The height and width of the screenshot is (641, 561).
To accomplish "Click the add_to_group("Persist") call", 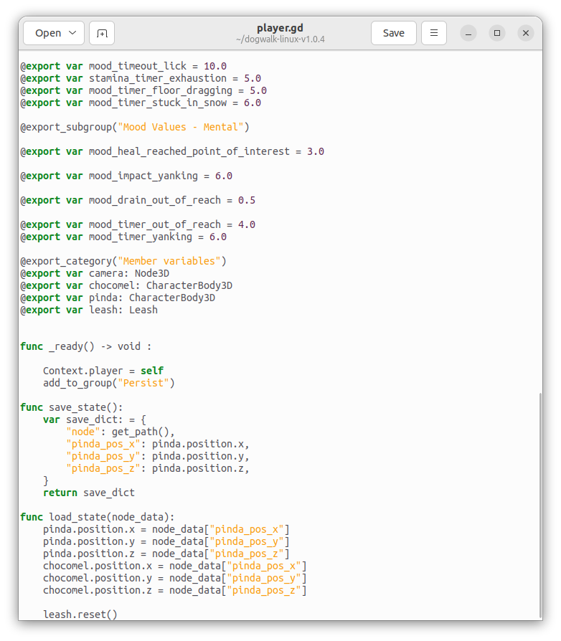I will pyautogui.click(x=108, y=383).
